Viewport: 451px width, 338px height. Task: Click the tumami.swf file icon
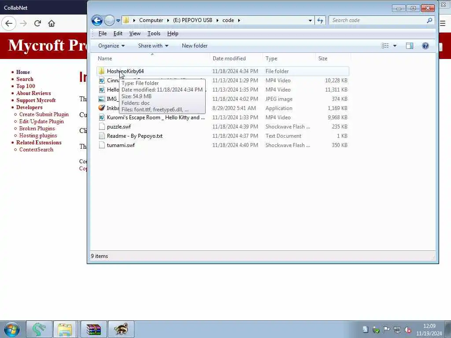[102, 145]
